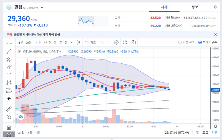Collapse the drawing toolbar side handle

point(14,121)
